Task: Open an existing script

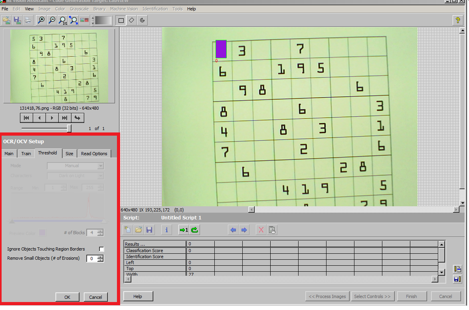Action: [x=139, y=230]
